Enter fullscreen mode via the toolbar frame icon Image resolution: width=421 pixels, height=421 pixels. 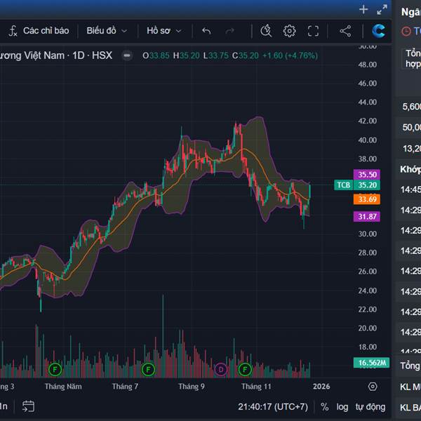313,31
